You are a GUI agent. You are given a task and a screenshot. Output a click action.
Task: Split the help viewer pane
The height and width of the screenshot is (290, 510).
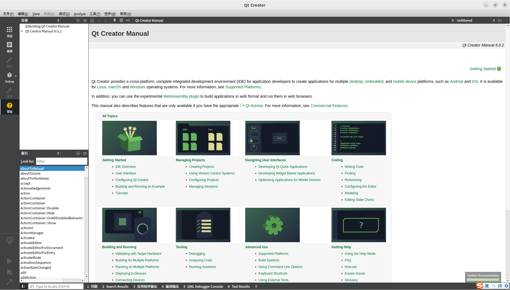pyautogui.click(x=500, y=20)
